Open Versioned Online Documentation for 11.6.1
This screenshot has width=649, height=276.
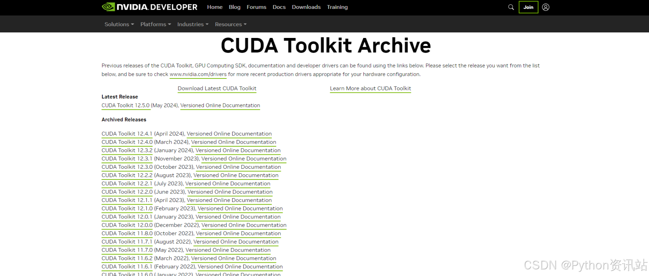coord(240,266)
